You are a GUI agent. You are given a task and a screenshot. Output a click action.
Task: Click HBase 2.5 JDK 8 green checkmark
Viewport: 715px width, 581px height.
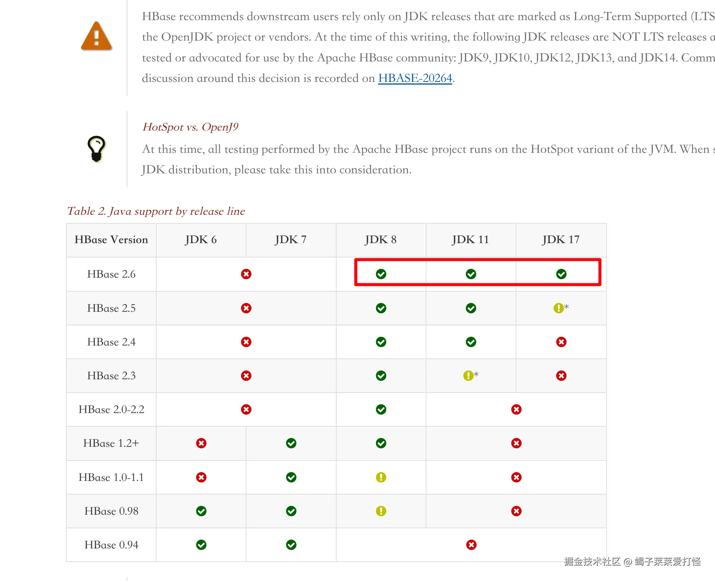coord(381,308)
